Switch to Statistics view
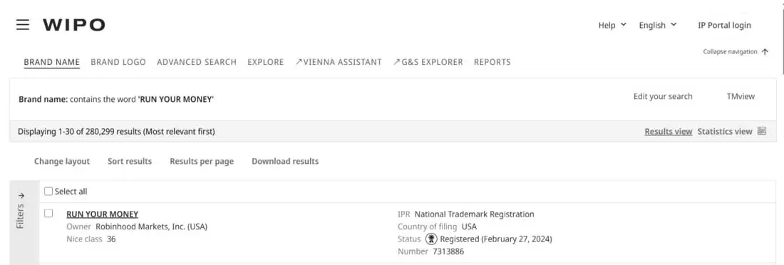The width and height of the screenshot is (784, 265). click(x=725, y=132)
